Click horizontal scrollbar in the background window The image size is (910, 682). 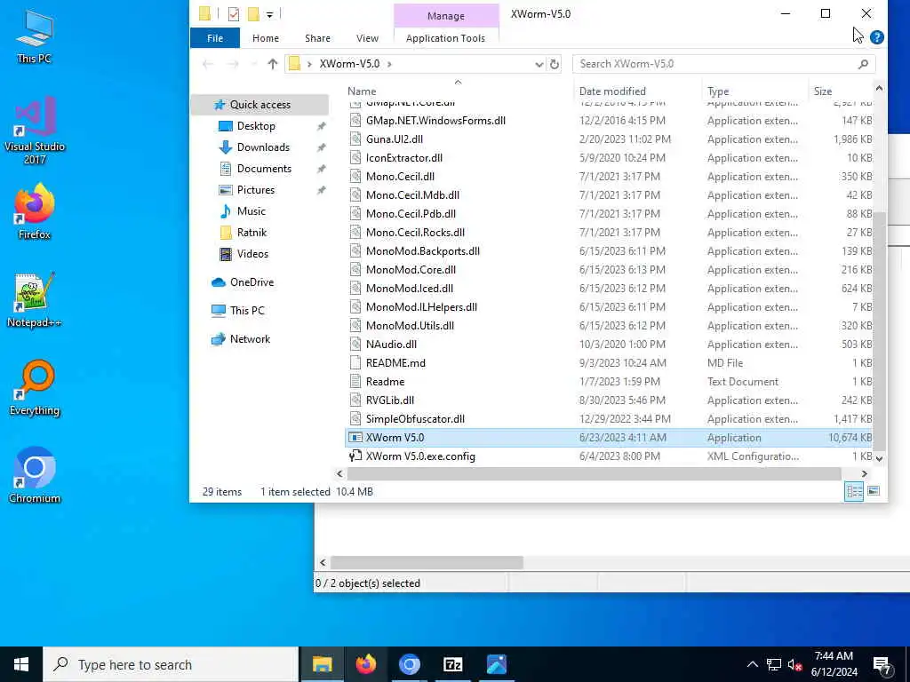coord(427,562)
